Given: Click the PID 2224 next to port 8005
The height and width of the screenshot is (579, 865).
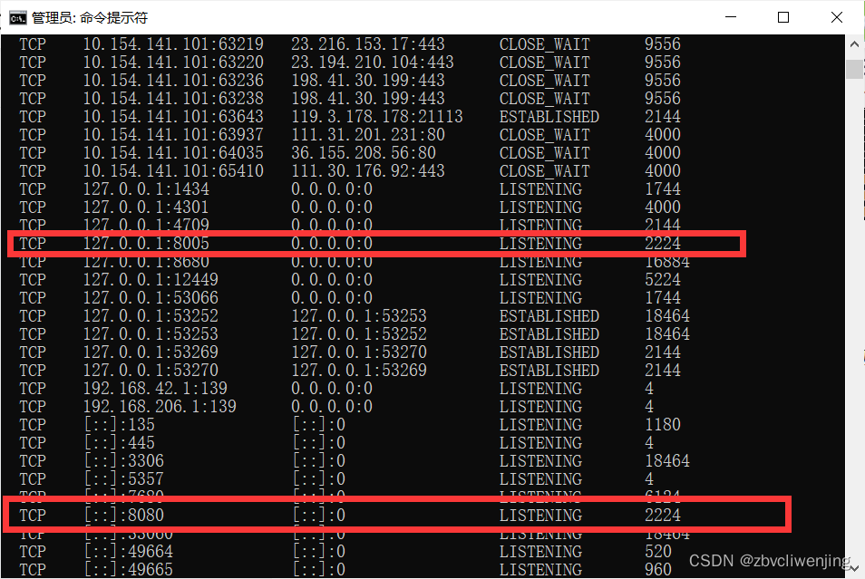Looking at the screenshot, I should (662, 243).
